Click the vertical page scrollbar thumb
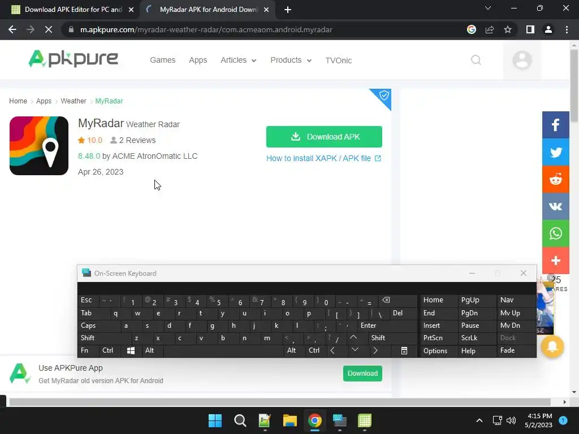This screenshot has height=434, width=579. (574, 85)
